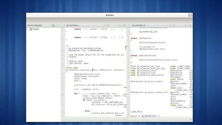Click the left editor's vertical scrollbar handle

click(126, 48)
